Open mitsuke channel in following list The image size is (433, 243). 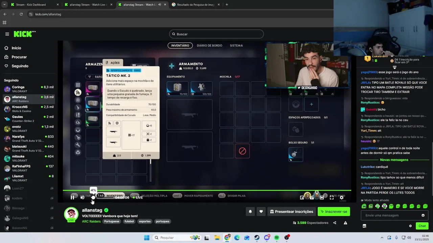(29, 158)
